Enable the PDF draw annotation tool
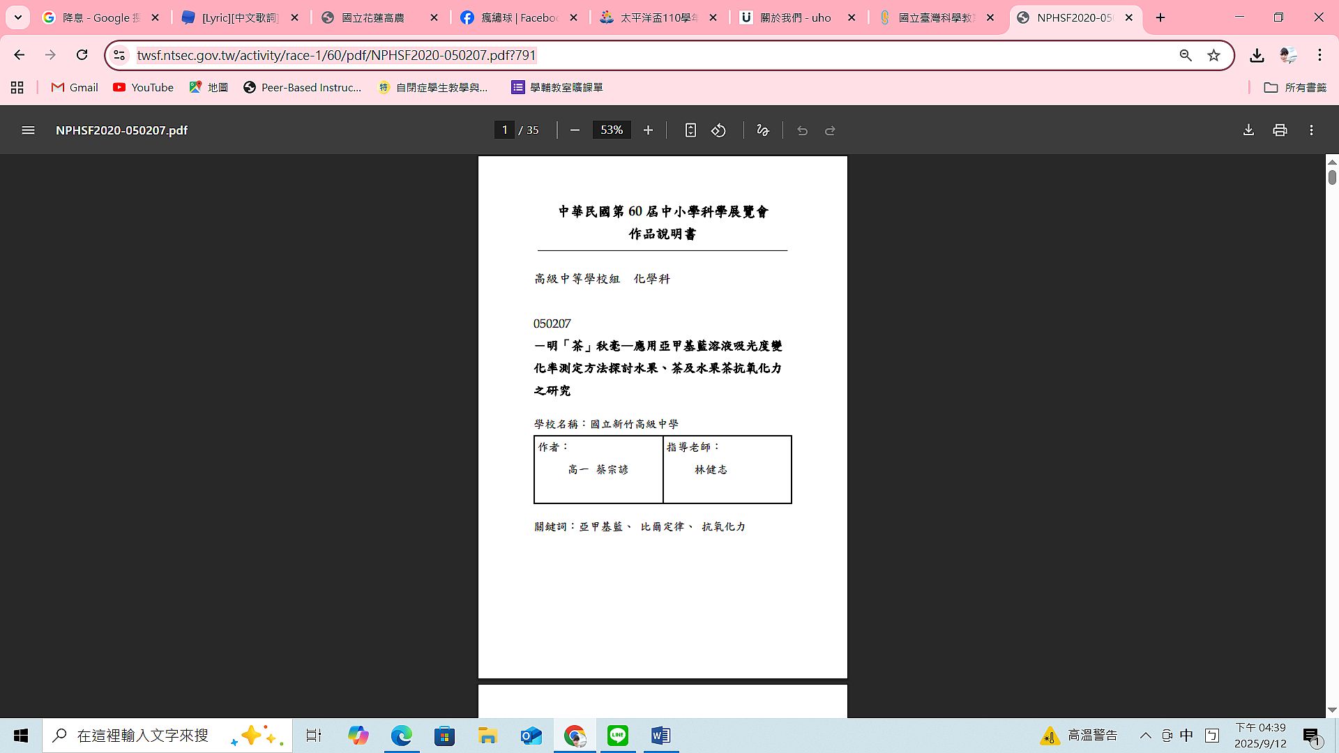1339x753 pixels. 762,130
